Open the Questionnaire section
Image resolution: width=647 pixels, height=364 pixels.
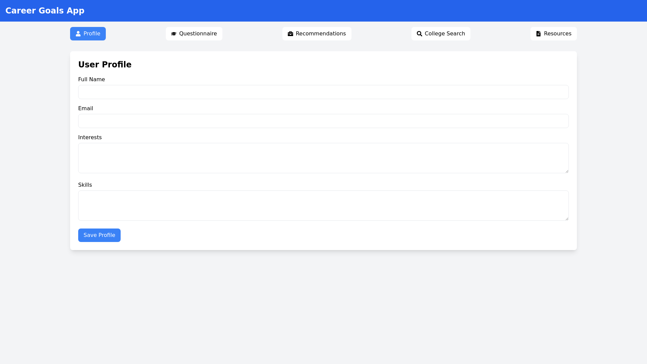coord(194,33)
